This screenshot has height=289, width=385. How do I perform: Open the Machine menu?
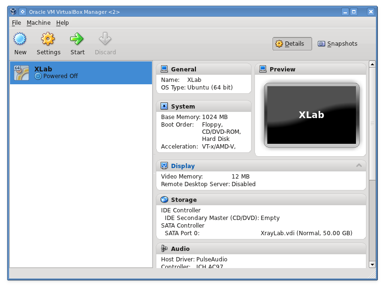39,22
